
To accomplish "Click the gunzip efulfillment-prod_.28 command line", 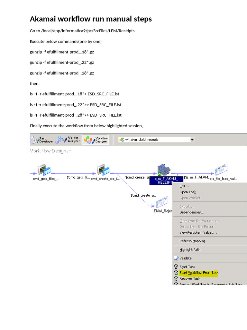I will tap(62, 73).
